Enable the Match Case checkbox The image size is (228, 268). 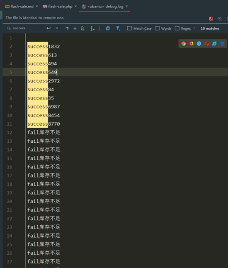pos(129,28)
